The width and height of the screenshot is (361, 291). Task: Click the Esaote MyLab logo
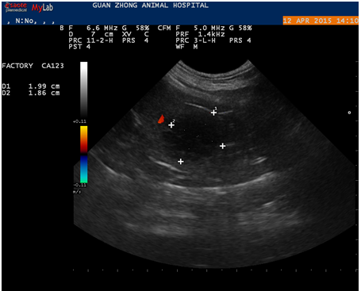point(29,7)
